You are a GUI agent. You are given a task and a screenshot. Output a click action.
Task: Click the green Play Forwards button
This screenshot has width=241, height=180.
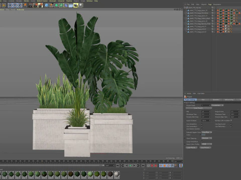coord(130,165)
